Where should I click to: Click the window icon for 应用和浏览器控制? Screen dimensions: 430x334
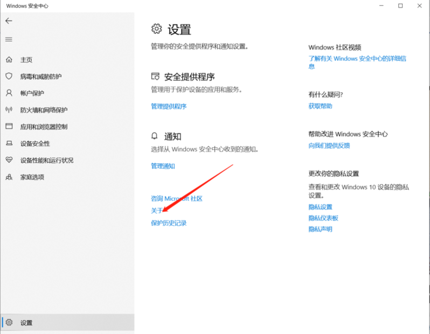[9, 126]
